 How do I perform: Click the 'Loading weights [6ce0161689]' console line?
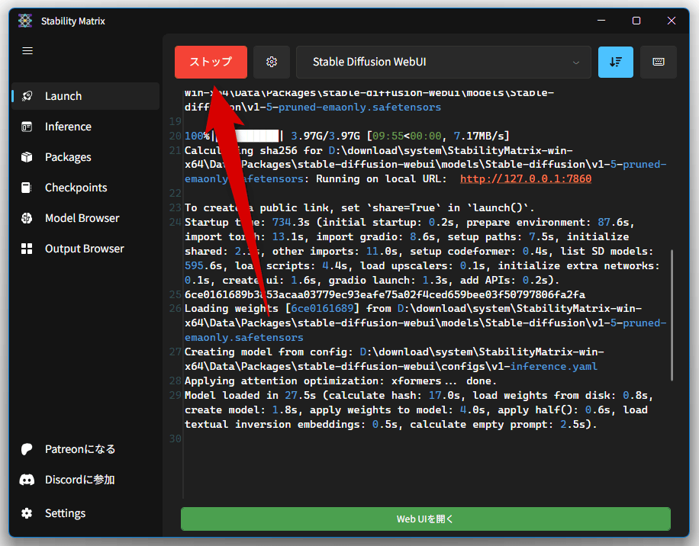[426, 323]
